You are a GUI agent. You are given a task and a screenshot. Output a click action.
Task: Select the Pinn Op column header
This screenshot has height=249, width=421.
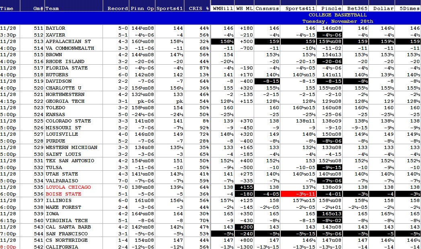pyautogui.click(x=142, y=8)
